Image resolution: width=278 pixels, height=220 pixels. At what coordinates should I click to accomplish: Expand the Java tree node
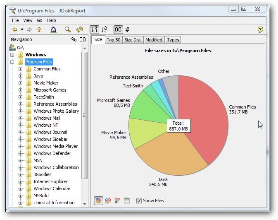click(20, 76)
